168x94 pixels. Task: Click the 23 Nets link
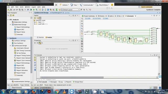106,18
